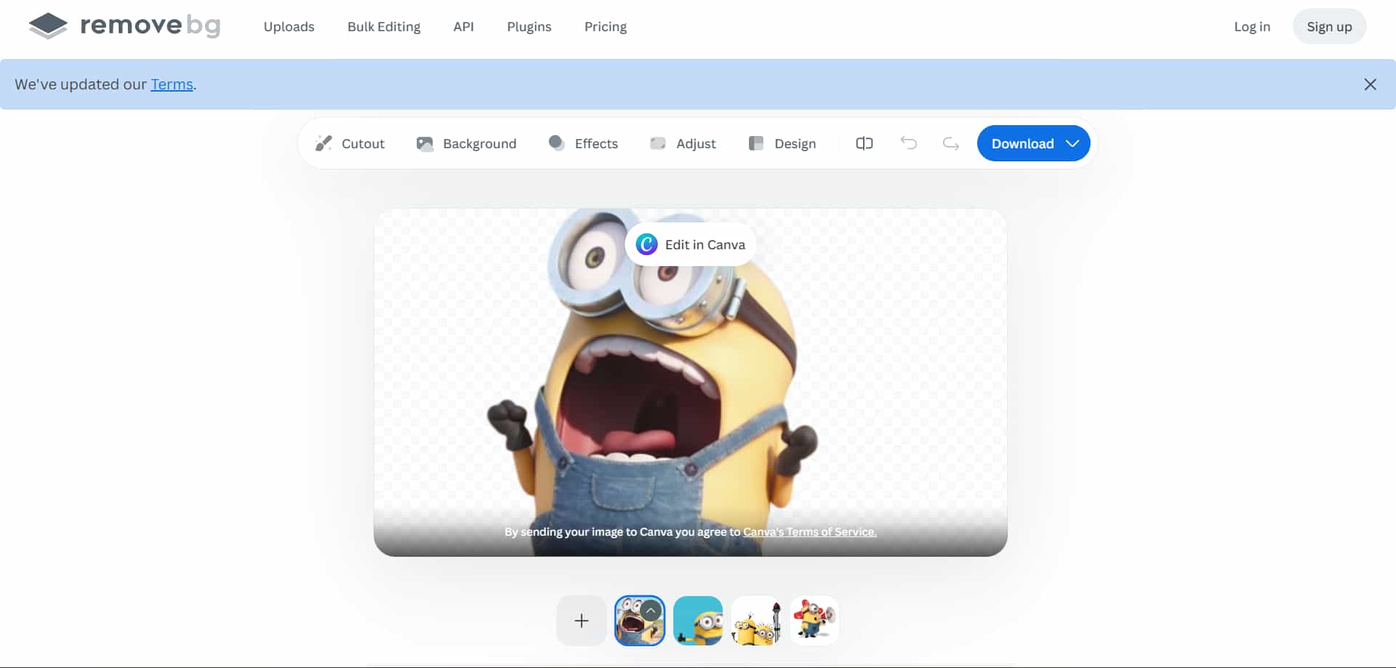Image resolution: width=1396 pixels, height=668 pixels.
Task: Click Edit in Canva button
Action: coord(691,245)
